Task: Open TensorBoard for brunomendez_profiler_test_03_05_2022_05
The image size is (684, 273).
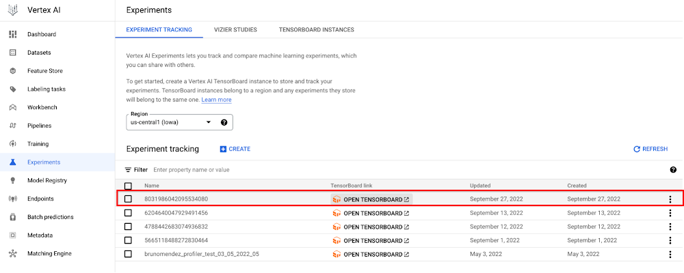Action: click(371, 255)
